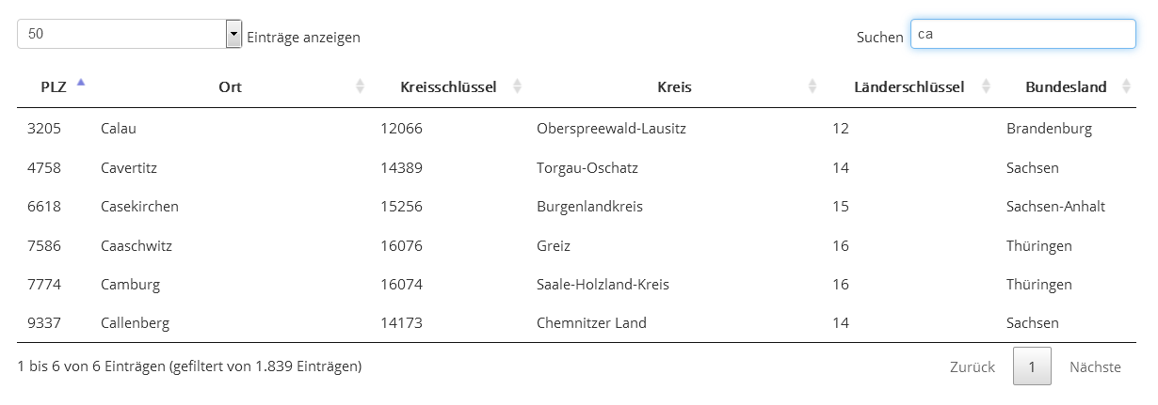This screenshot has width=1158, height=405.
Task: Click the sort arrows beside Ort
Action: point(360,86)
